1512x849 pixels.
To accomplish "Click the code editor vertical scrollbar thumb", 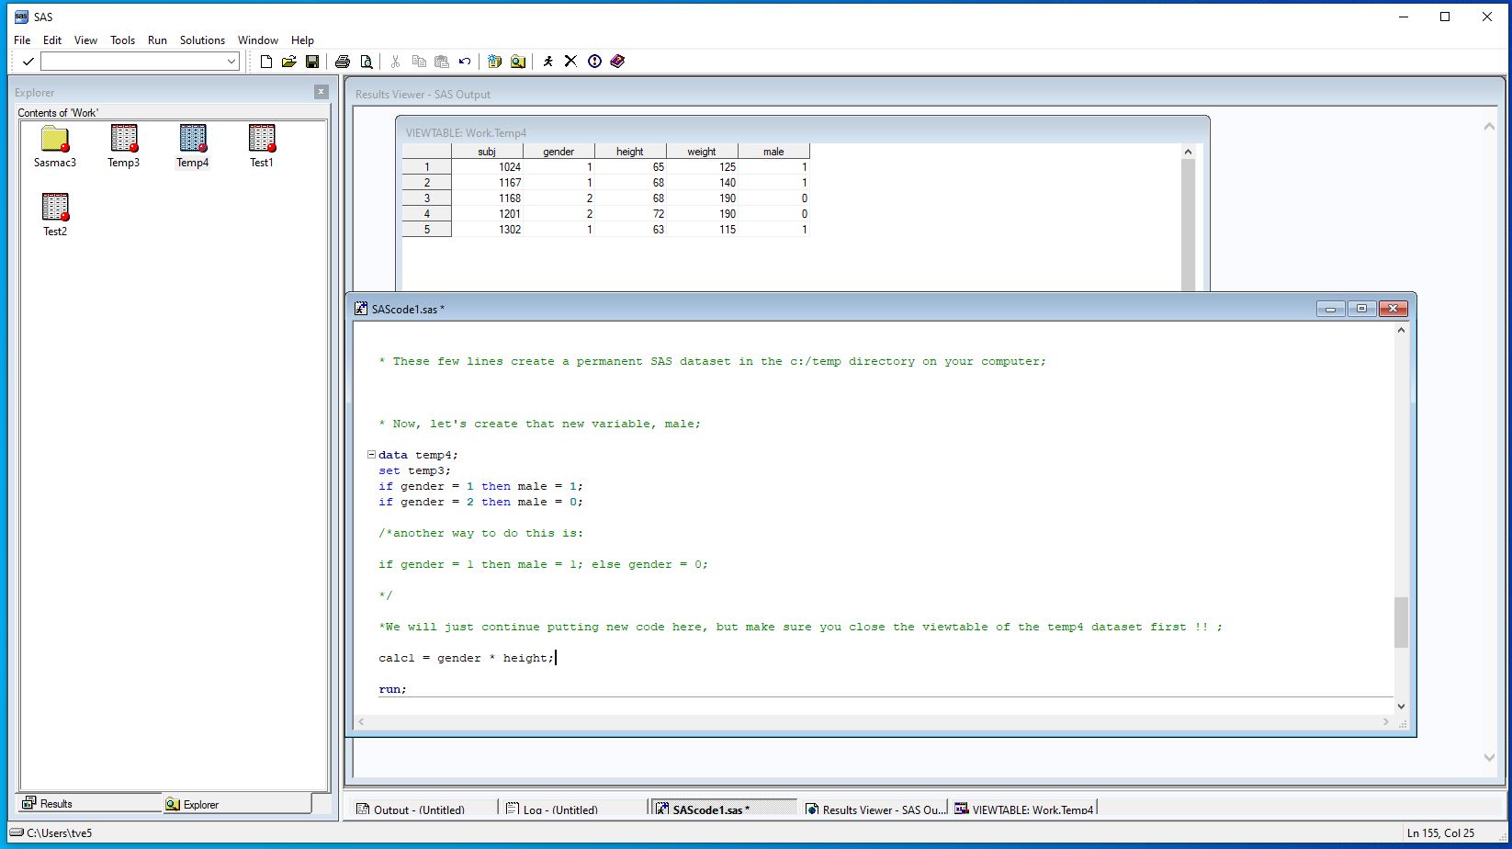I will click(x=1401, y=622).
